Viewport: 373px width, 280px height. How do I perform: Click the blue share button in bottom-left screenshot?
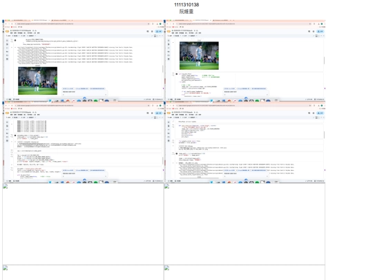click(159, 113)
